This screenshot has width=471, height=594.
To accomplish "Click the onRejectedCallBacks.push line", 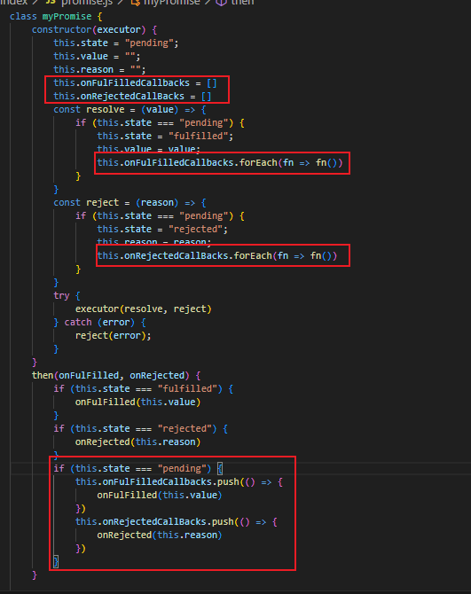I will 177,522.
